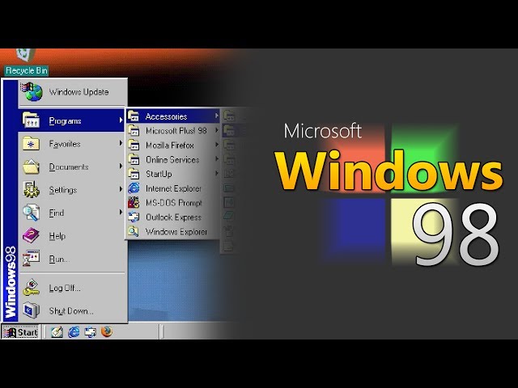Click the Windows Update globe icon
Image resolution: width=518 pixels, height=388 pixels.
[x=32, y=91]
